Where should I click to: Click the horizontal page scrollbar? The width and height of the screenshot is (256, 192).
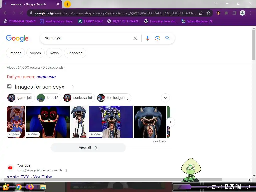pos(113,180)
